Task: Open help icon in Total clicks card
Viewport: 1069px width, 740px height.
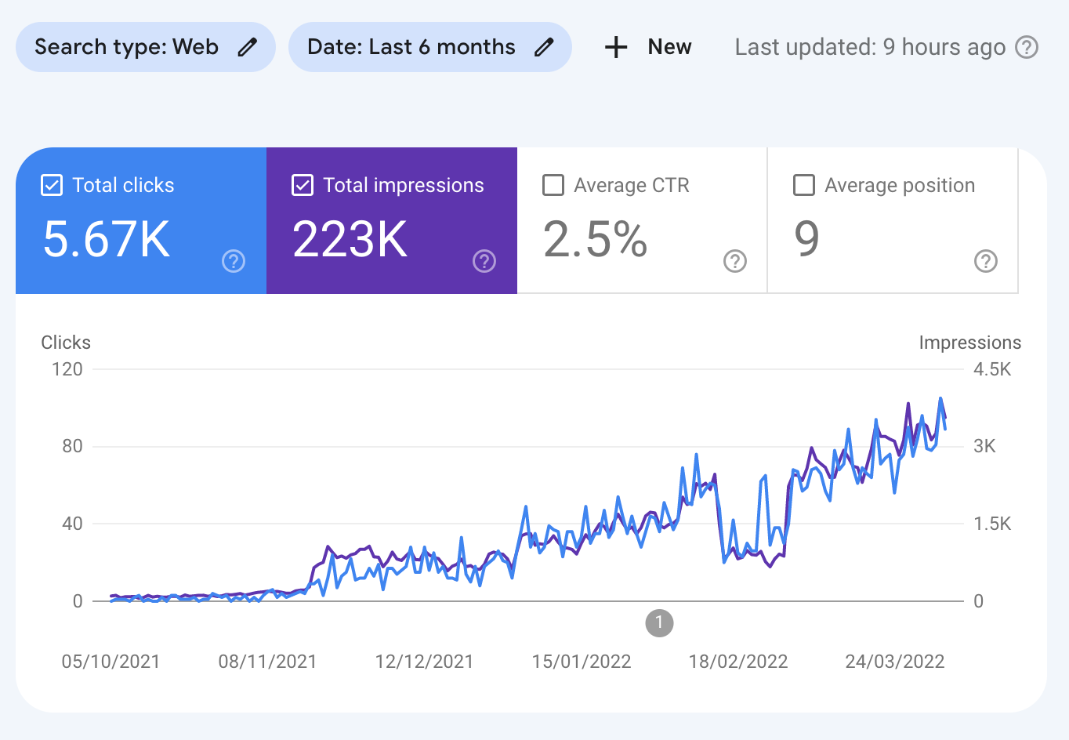Action: [x=234, y=261]
